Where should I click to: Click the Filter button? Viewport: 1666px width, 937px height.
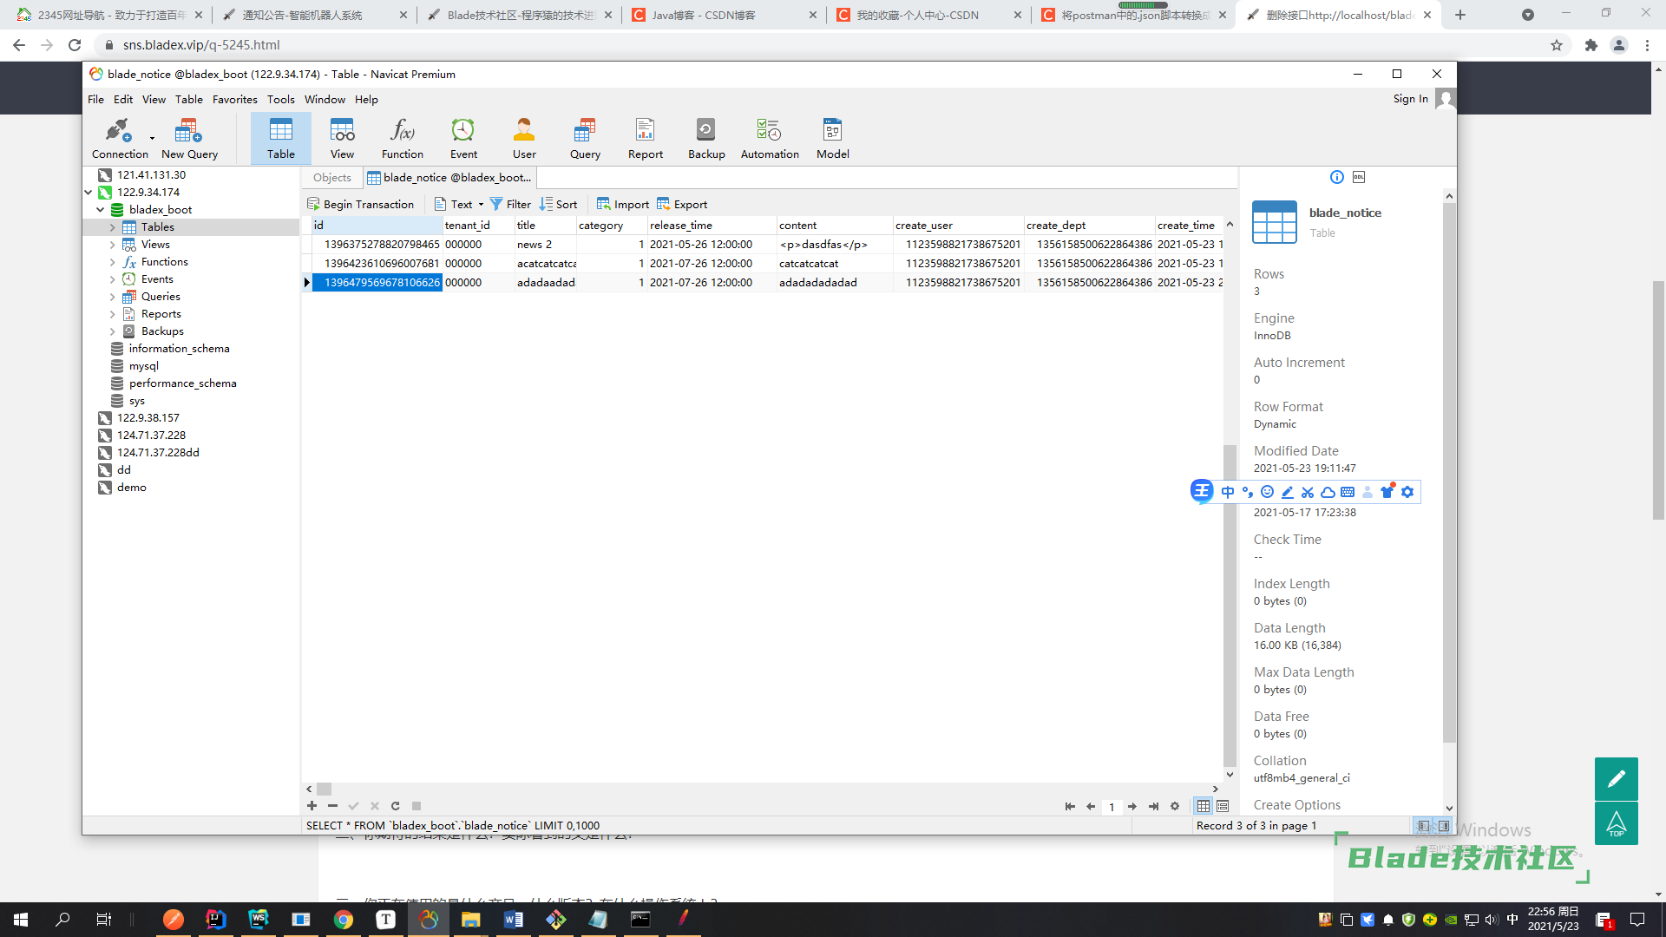510,205
